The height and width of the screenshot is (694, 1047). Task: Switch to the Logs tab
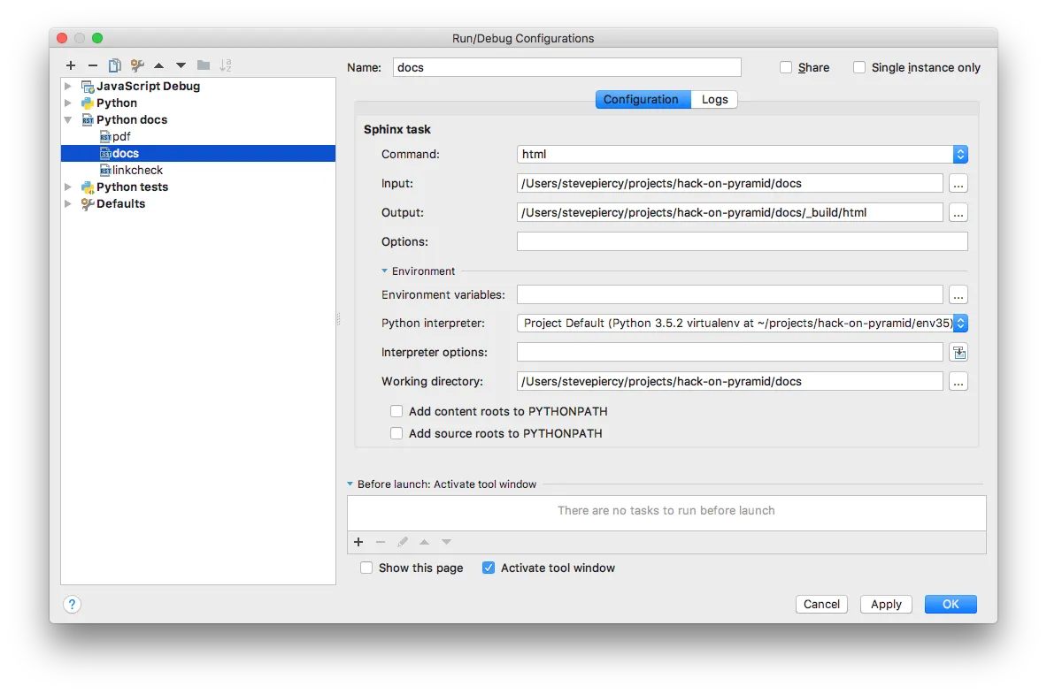714,99
